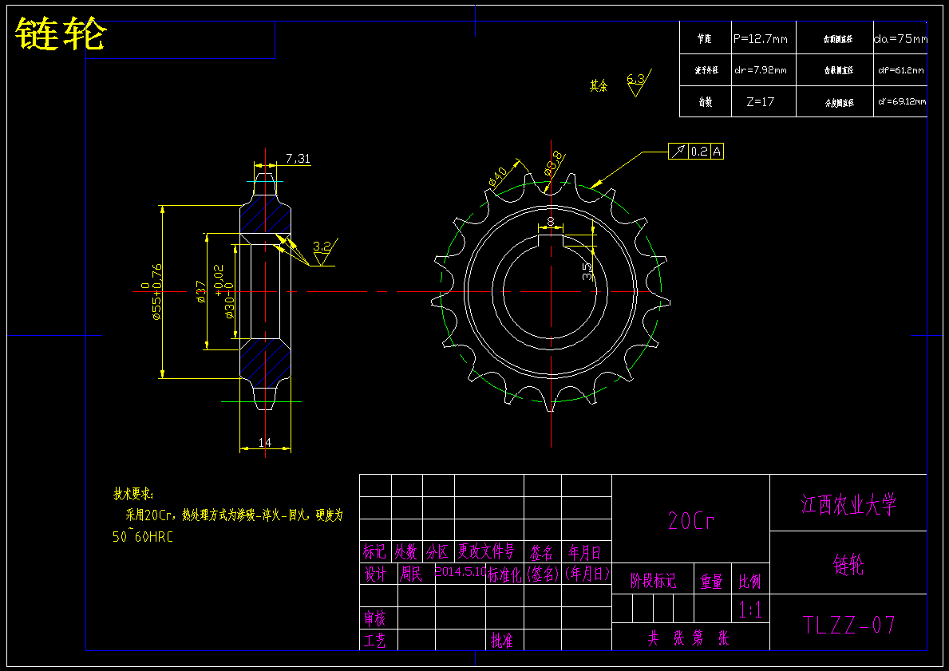Click the 比例 cell
This screenshot has height=671, width=949.
tap(750, 582)
